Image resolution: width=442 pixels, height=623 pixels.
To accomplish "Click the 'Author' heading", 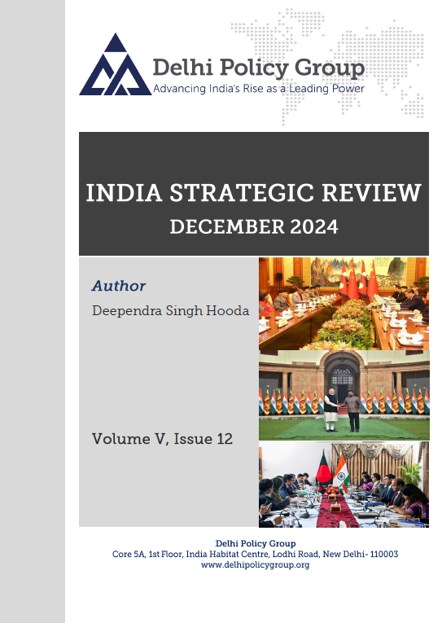I will (x=119, y=286).
